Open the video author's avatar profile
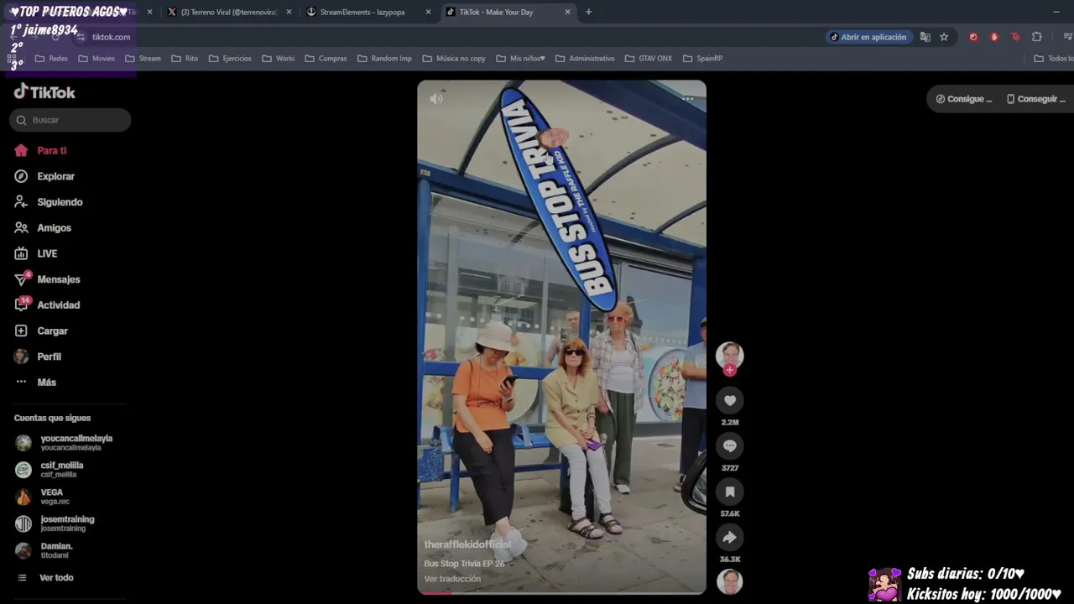1074x604 pixels. tap(730, 355)
